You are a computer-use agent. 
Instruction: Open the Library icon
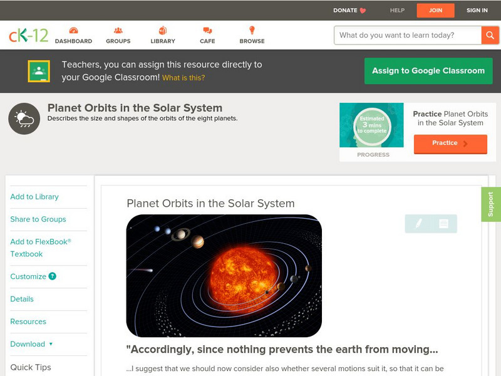163,31
